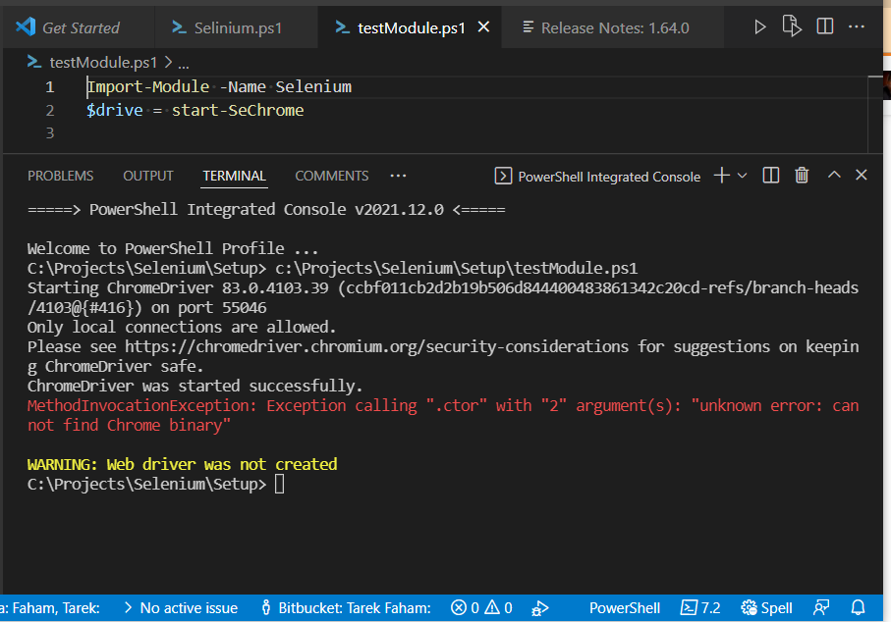Click the $drive variable on line 2

tap(115, 110)
